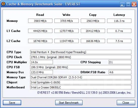Screen dimensions: 138x108
Task: Select L2 Cache Latency value 7.5 ns
Action: (119, 41)
